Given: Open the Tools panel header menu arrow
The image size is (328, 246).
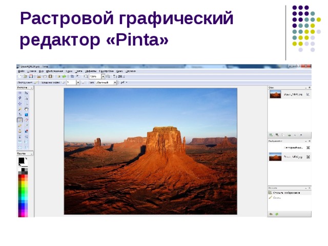Looking at the screenshot, I should (x=32, y=88).
